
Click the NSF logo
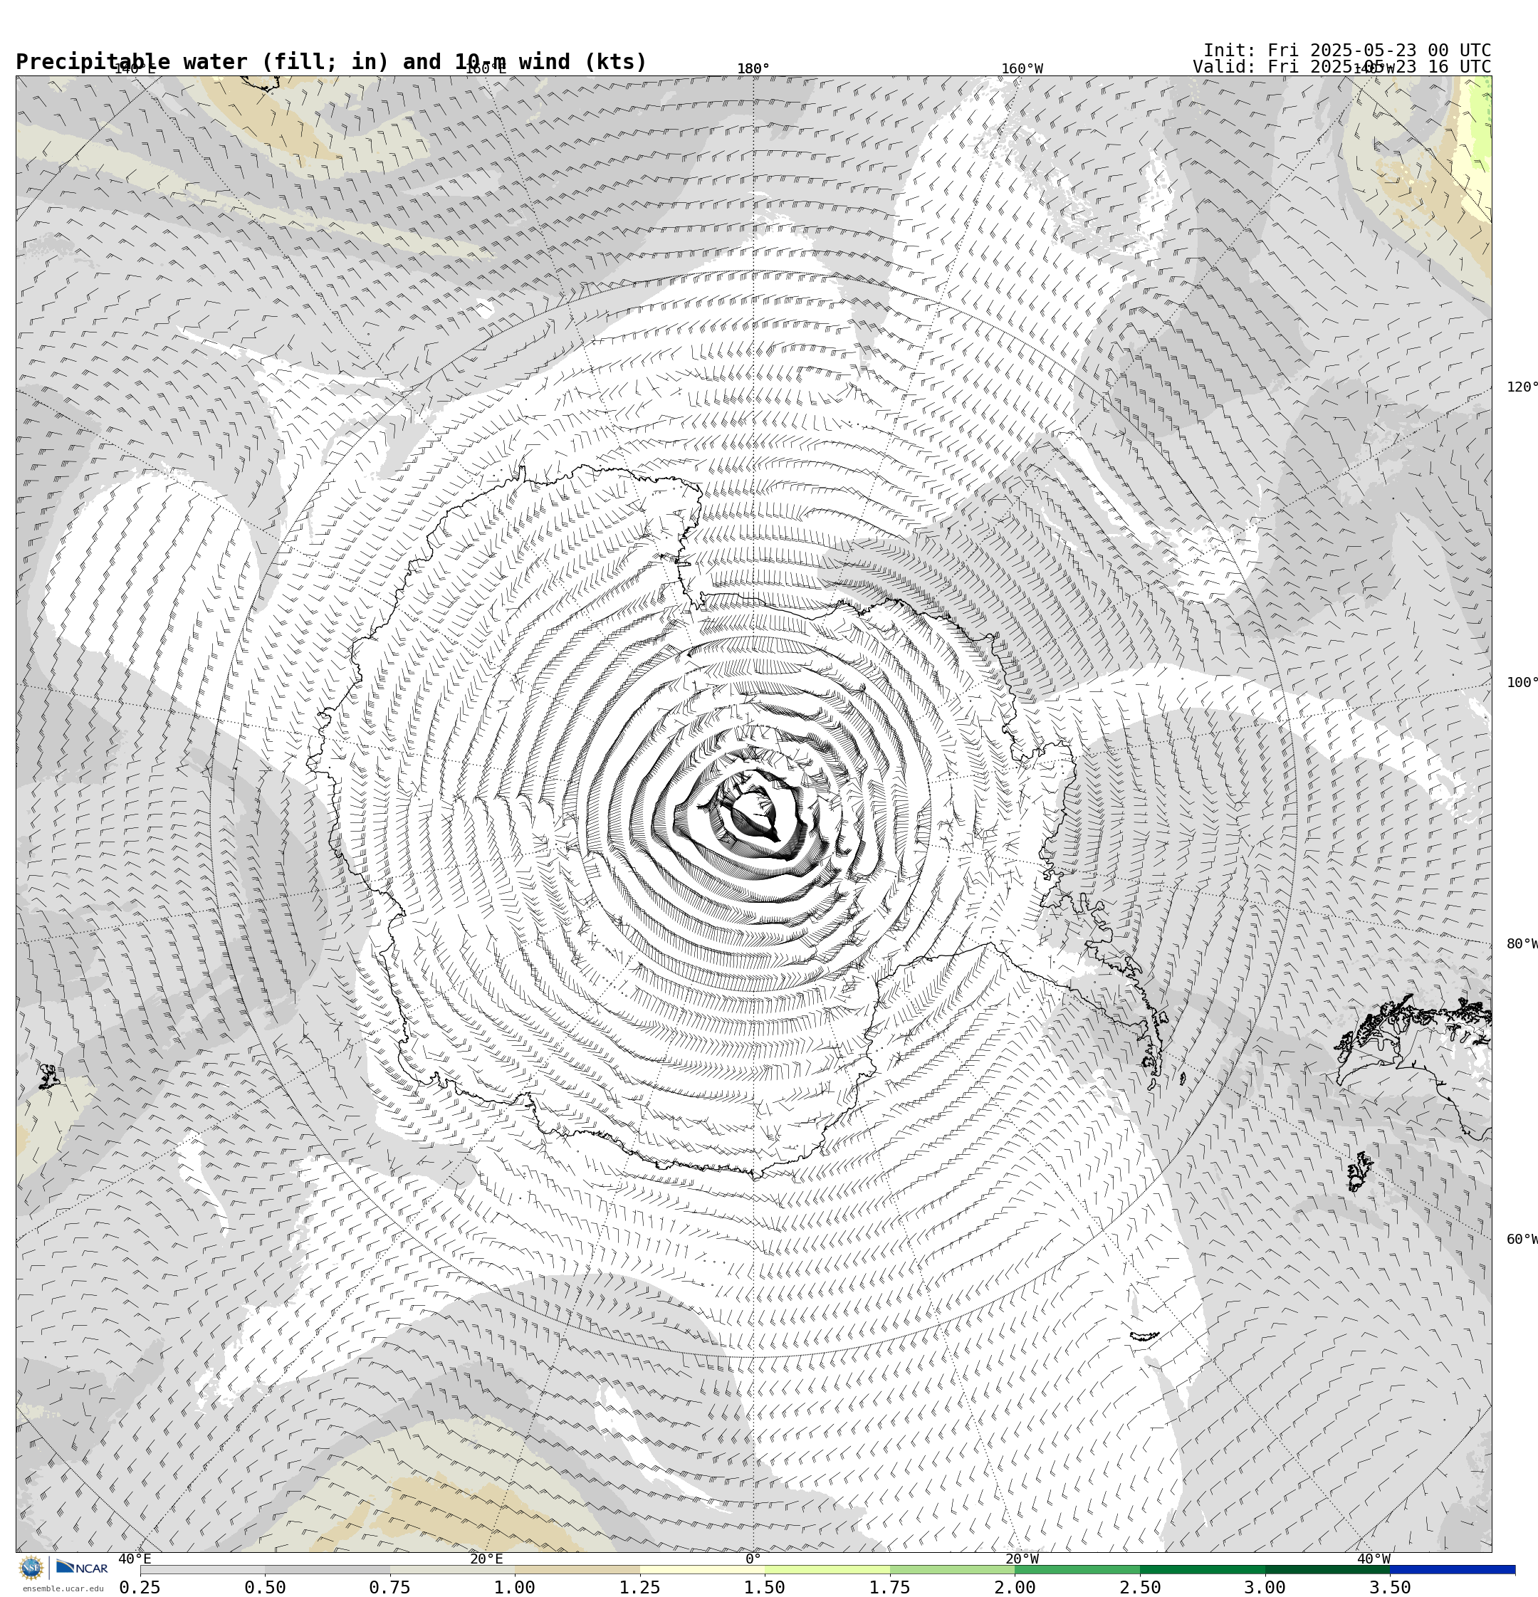point(31,1568)
